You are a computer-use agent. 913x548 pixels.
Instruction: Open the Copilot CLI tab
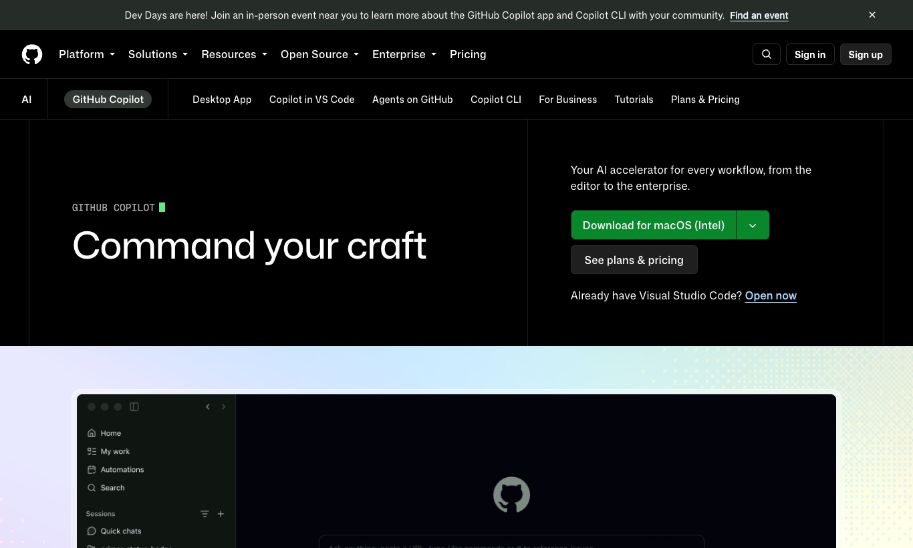[x=496, y=100]
